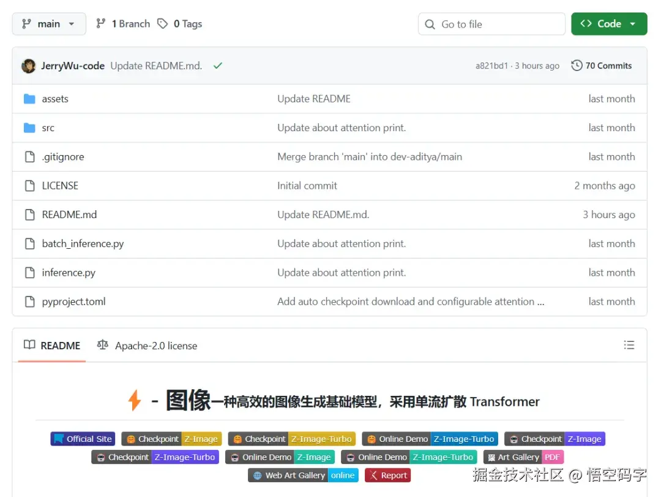
Task: Open the src folder name
Action: (x=48, y=128)
